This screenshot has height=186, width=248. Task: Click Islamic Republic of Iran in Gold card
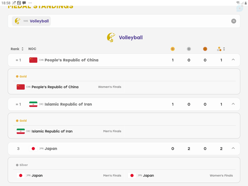click(x=52, y=131)
